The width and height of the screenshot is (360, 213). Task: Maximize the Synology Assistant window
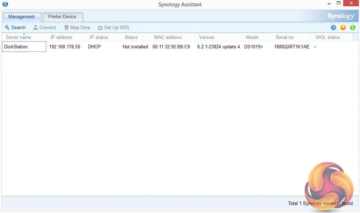pos(339,3)
